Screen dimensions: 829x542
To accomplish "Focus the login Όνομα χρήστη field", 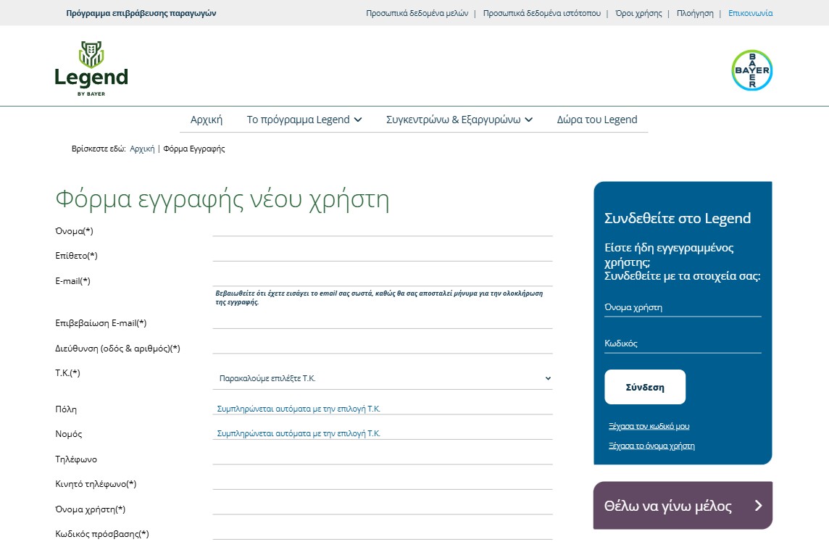I will tap(683, 307).
